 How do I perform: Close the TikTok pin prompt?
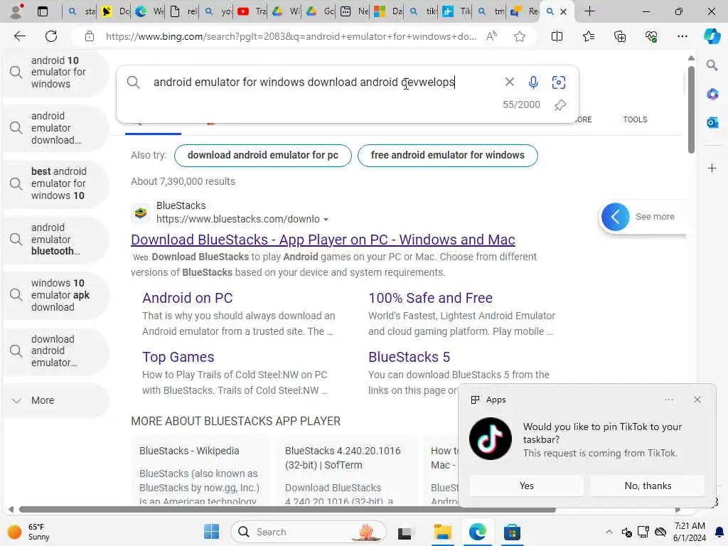click(x=697, y=400)
